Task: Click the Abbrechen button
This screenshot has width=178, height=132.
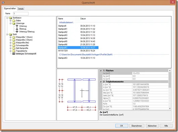Action: pos(152,126)
